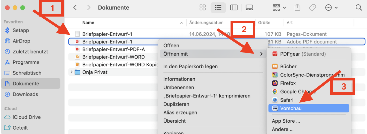The height and width of the screenshot is (134, 367).
Task: Expand the Onja Privat folder
Action: point(72,72)
